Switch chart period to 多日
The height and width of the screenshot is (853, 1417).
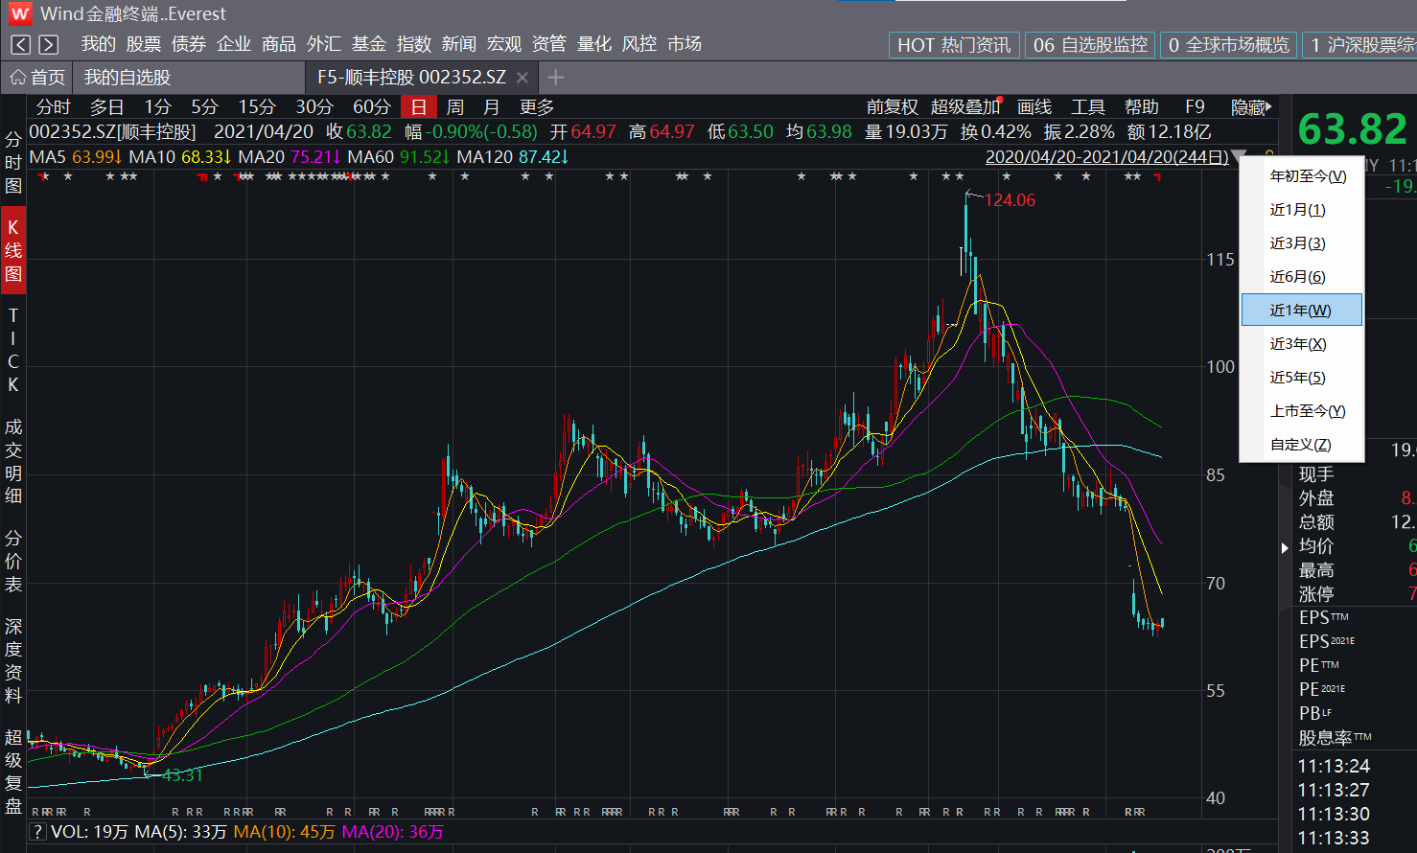click(106, 107)
